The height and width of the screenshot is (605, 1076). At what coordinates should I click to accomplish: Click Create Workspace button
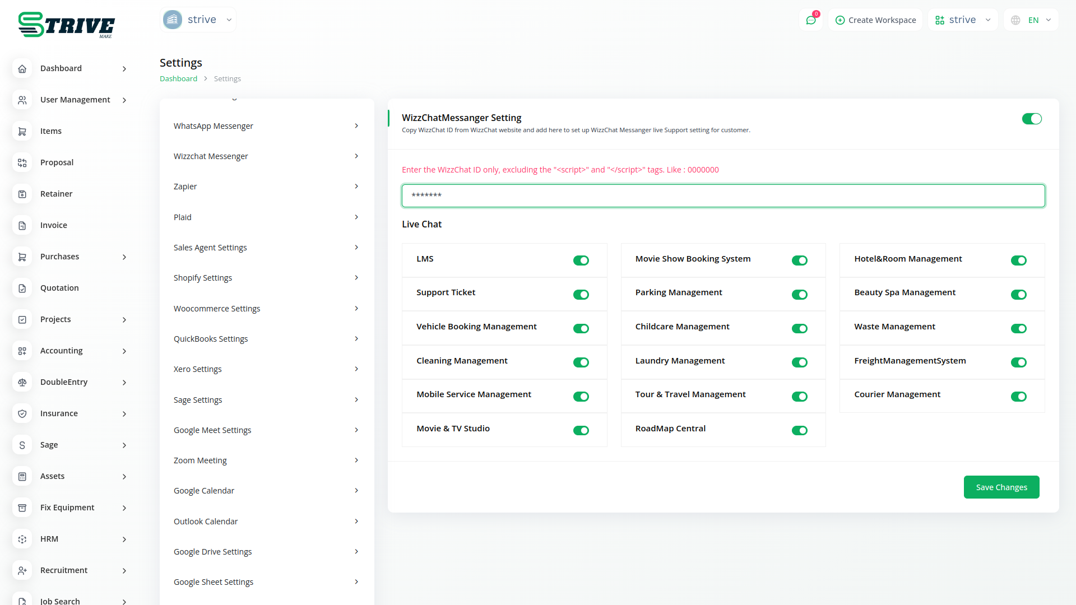[875, 20]
